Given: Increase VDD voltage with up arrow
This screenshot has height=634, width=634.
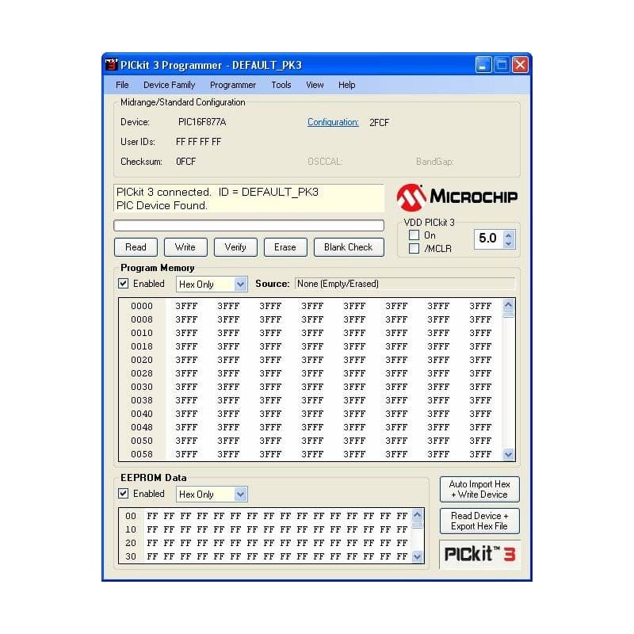Looking at the screenshot, I should tap(508, 235).
